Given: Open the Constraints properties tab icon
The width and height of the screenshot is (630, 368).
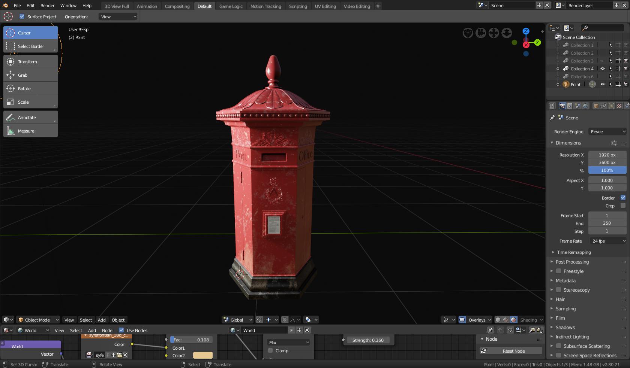Looking at the screenshot, I should tap(603, 106).
